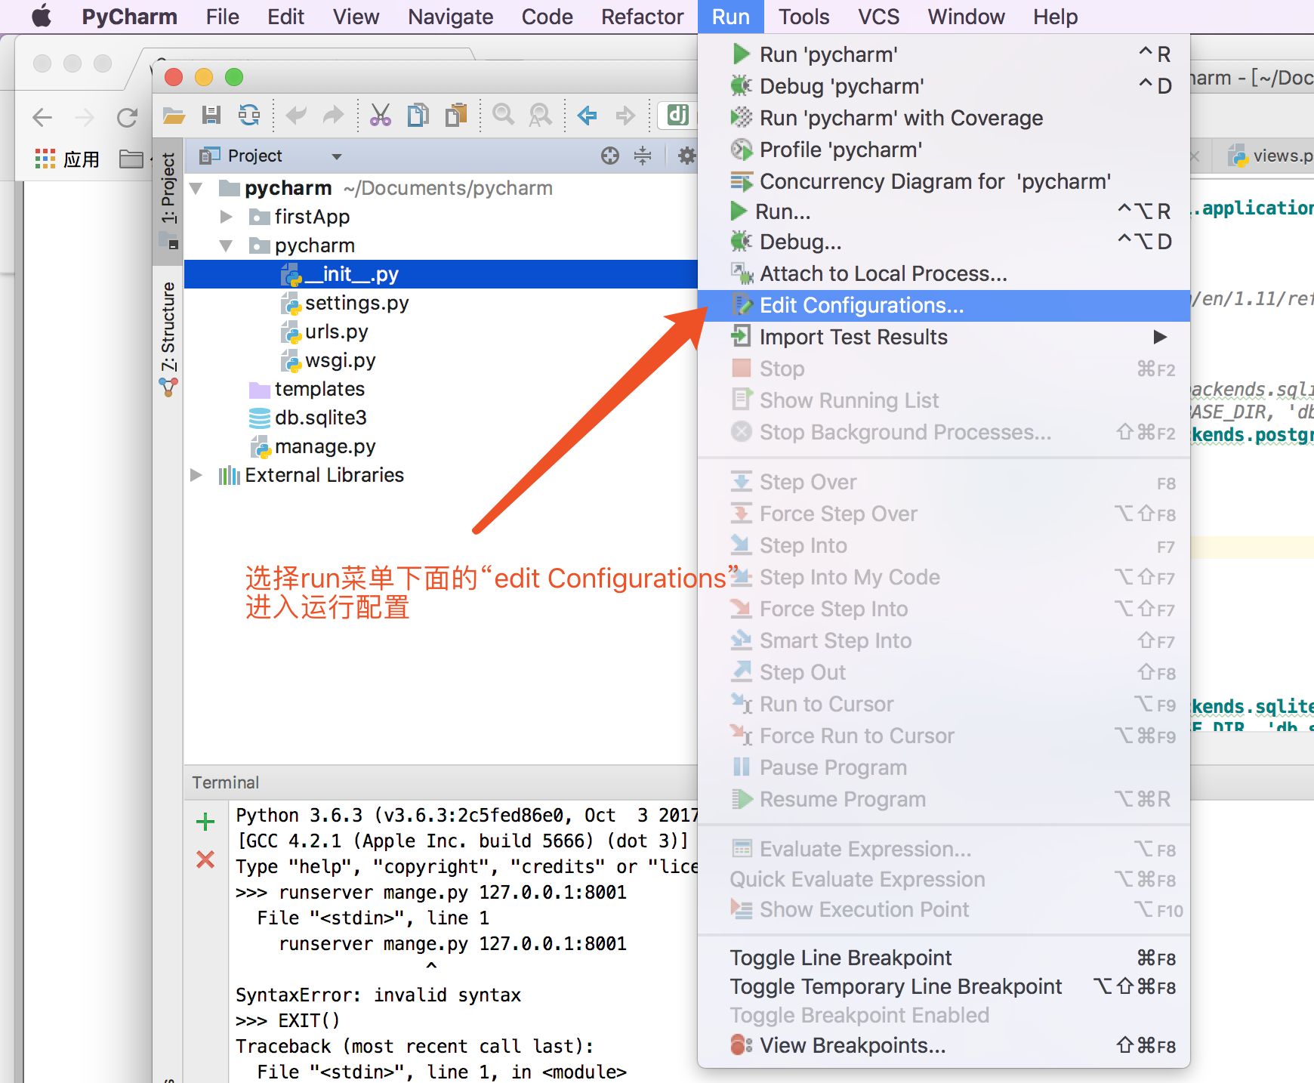Image resolution: width=1314 pixels, height=1083 pixels.
Task: Click the Collapse All icon in Project panel
Action: (643, 156)
